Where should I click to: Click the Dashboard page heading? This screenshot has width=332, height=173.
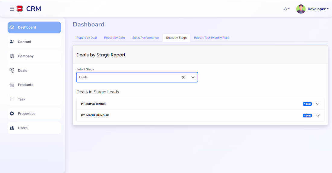click(88, 24)
